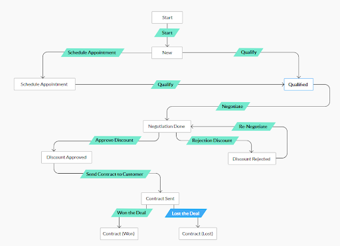
Task: Click the Negotiate transition label
Action: [x=233, y=106]
